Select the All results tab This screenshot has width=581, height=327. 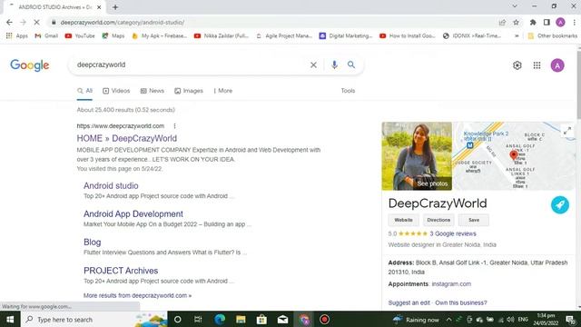click(84, 91)
